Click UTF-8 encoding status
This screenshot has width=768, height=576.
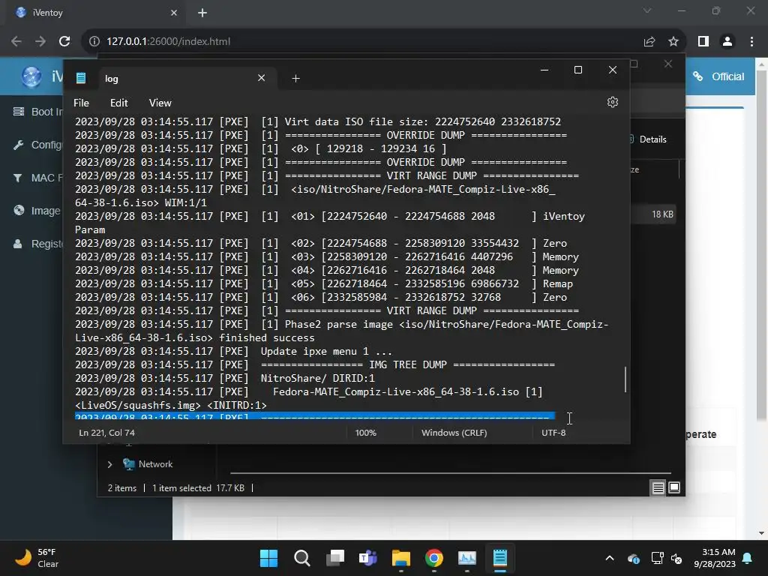553,433
